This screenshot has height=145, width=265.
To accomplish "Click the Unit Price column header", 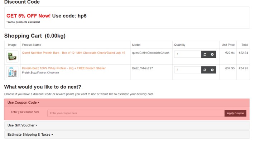I will click(x=228, y=45).
